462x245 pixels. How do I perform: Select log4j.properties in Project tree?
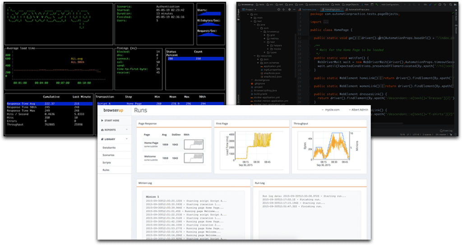tap(271, 70)
